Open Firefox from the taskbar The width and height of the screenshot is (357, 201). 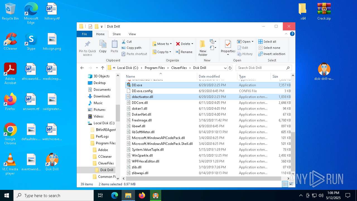(x=142, y=195)
